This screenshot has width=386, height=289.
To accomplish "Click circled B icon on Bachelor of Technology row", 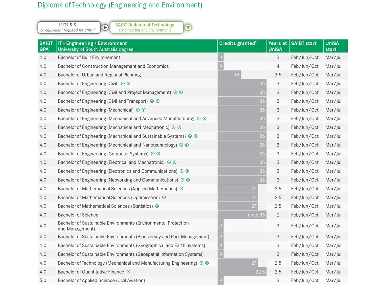I will [207, 263].
